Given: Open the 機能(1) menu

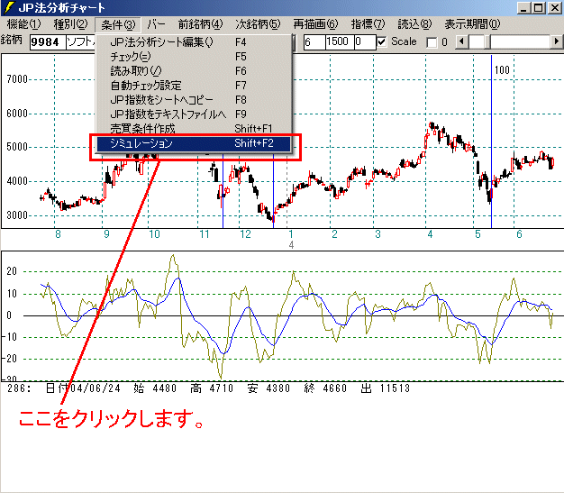Looking at the screenshot, I should (x=23, y=24).
